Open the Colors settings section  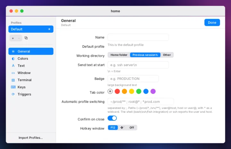(x=31, y=59)
